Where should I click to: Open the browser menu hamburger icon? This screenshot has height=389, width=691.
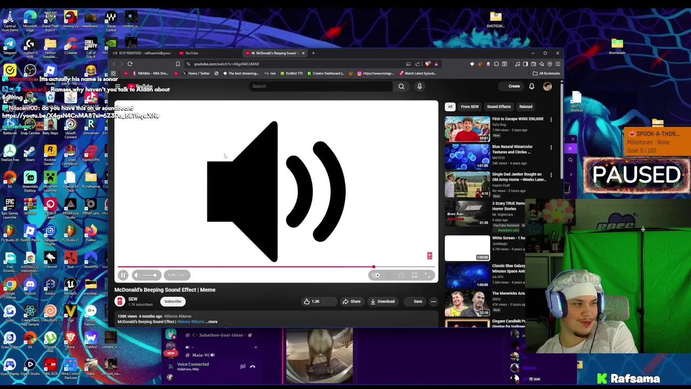(x=558, y=64)
